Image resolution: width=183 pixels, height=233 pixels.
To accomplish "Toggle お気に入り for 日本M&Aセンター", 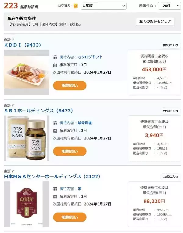I will click(170, 177).
